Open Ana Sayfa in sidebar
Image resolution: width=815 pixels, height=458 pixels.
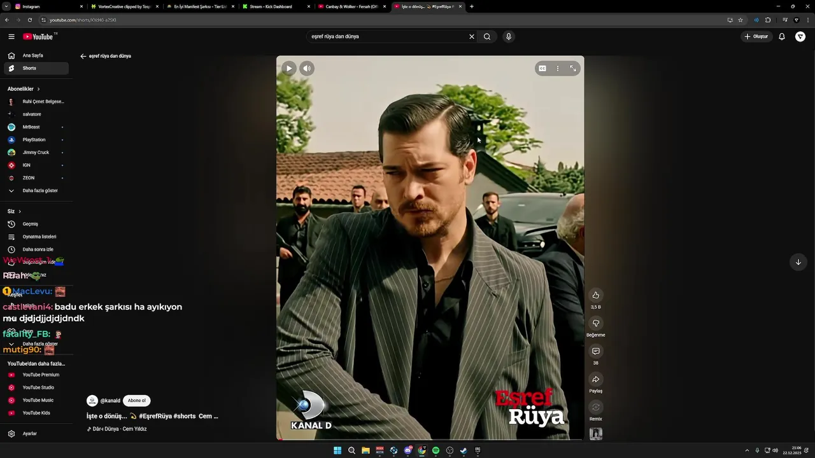(x=36, y=55)
